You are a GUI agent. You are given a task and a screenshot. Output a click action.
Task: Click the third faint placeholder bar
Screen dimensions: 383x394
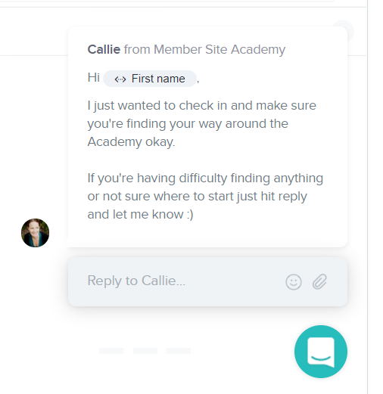[179, 351]
